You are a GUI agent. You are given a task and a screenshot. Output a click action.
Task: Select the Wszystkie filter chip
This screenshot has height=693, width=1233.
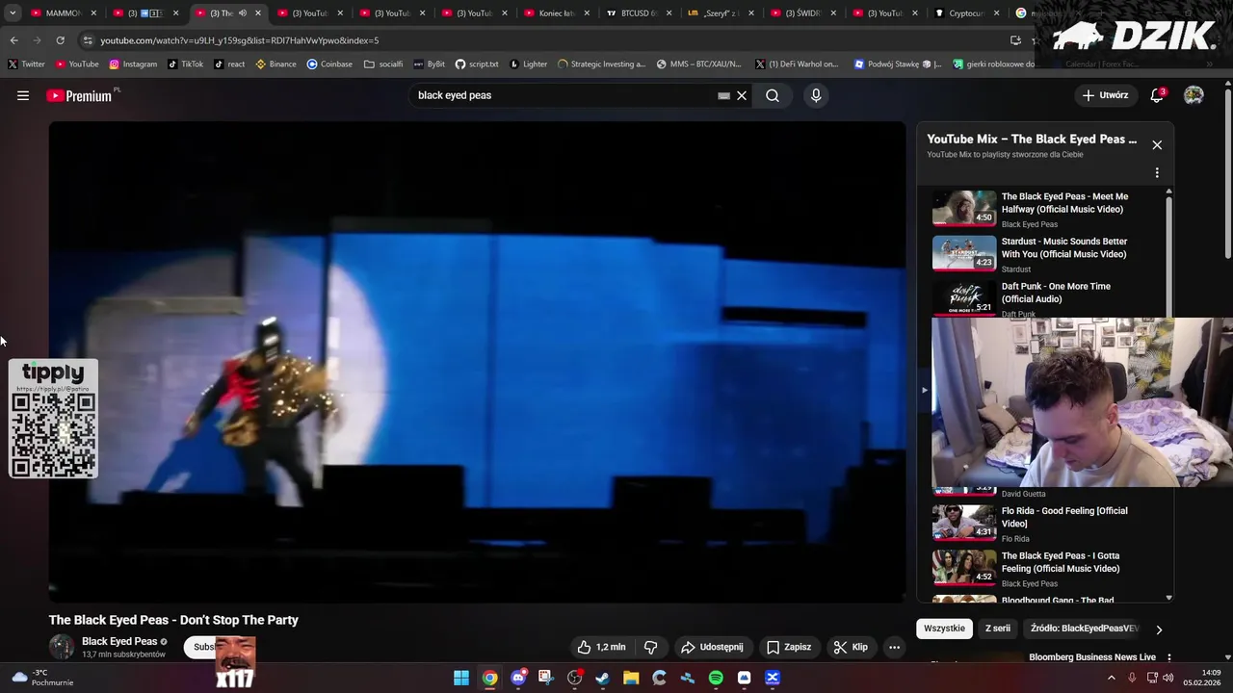pyautogui.click(x=944, y=629)
